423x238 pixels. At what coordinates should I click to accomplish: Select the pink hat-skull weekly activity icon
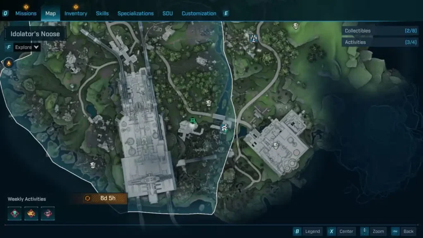[48, 214]
